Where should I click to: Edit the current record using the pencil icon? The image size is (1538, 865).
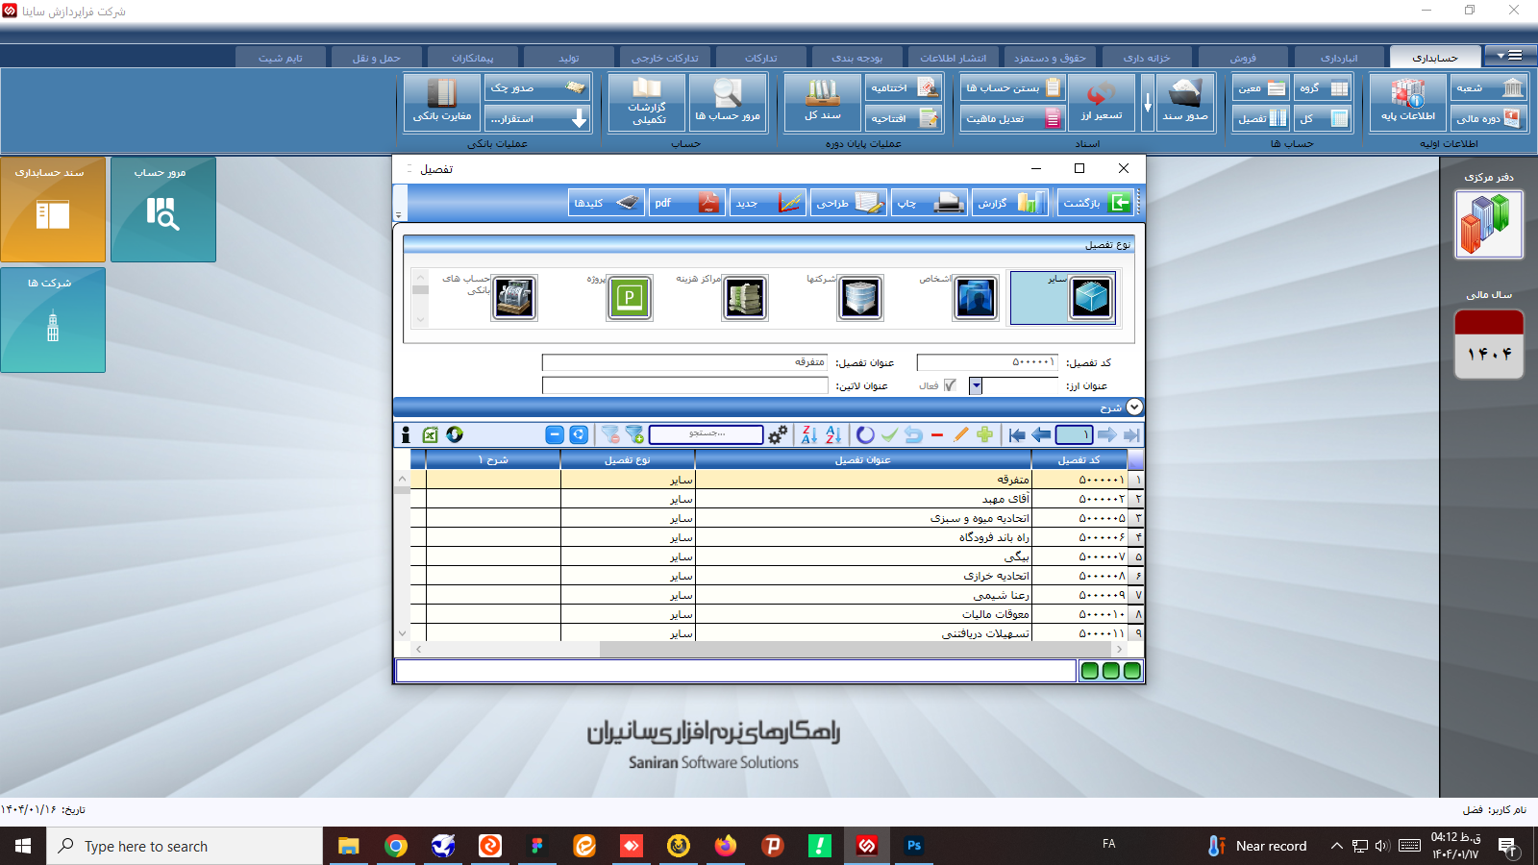tap(959, 434)
